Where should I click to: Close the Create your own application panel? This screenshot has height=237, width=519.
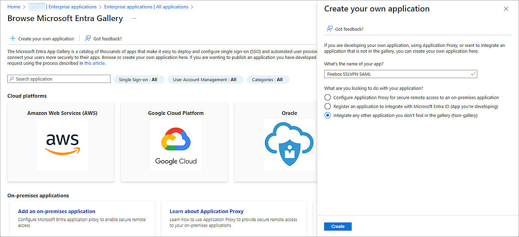[506, 9]
